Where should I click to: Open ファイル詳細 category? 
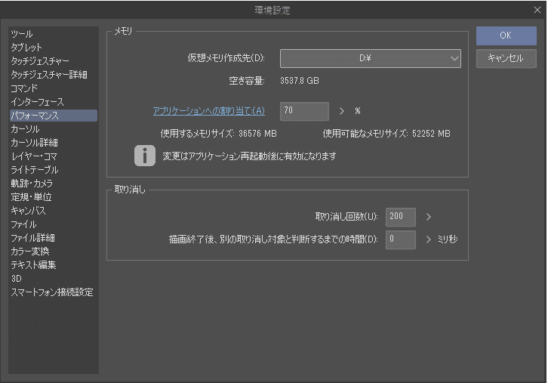(x=54, y=238)
